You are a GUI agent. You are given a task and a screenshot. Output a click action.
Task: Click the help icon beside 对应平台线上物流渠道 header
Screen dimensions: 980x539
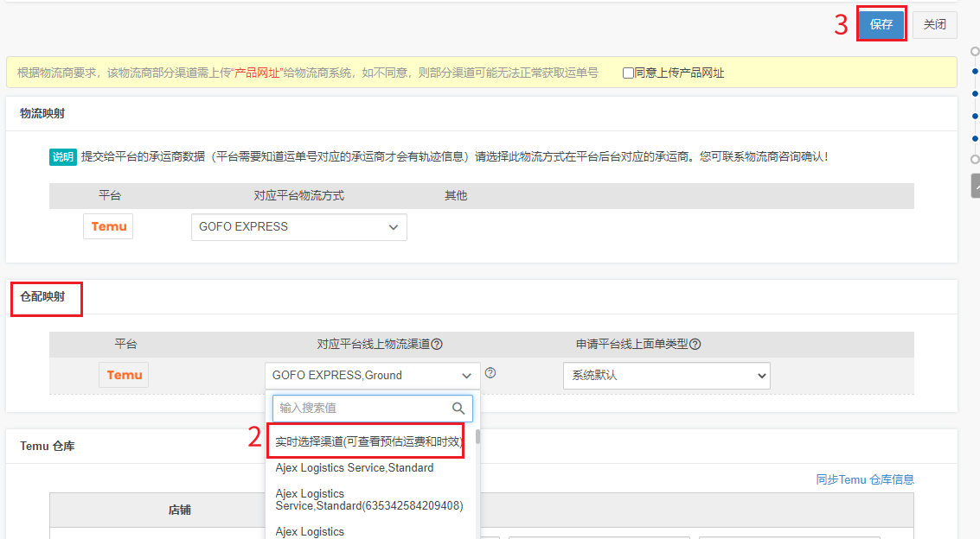437,344
